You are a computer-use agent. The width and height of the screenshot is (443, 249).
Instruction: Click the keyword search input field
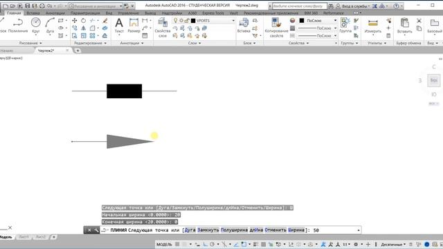tap(300, 6)
